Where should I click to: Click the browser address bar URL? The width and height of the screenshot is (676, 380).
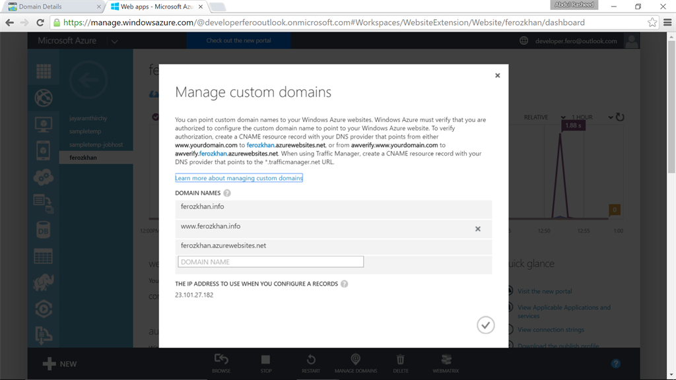[323, 22]
